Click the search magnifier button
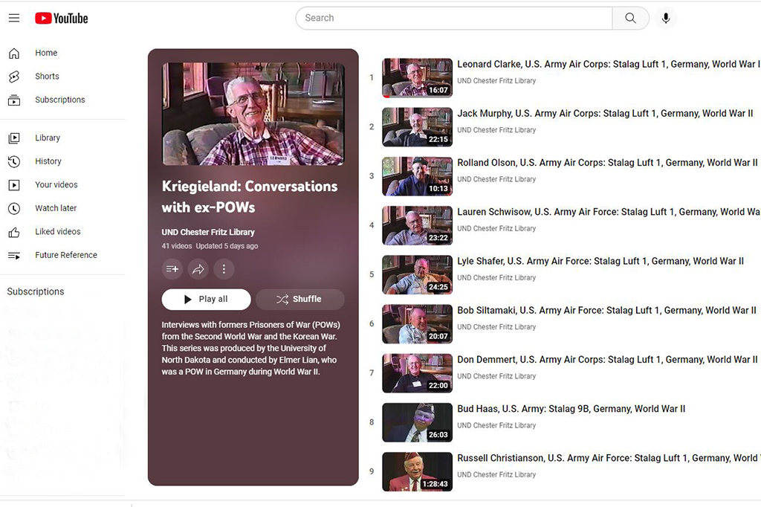 pos(630,18)
